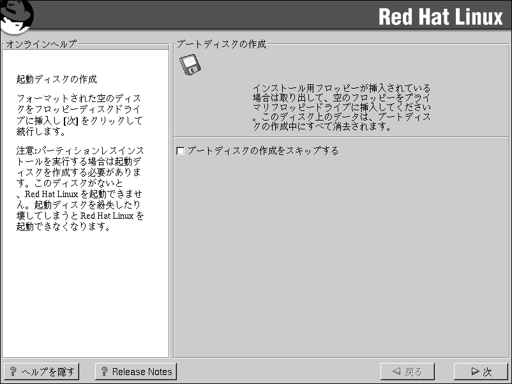512x384 pixels.
Task: Click the 起動ディスクの作成 help heading
Action: click(x=56, y=80)
